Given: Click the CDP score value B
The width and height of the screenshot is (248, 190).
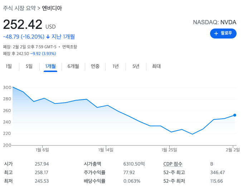Looking at the screenshot, I should [x=211, y=164].
